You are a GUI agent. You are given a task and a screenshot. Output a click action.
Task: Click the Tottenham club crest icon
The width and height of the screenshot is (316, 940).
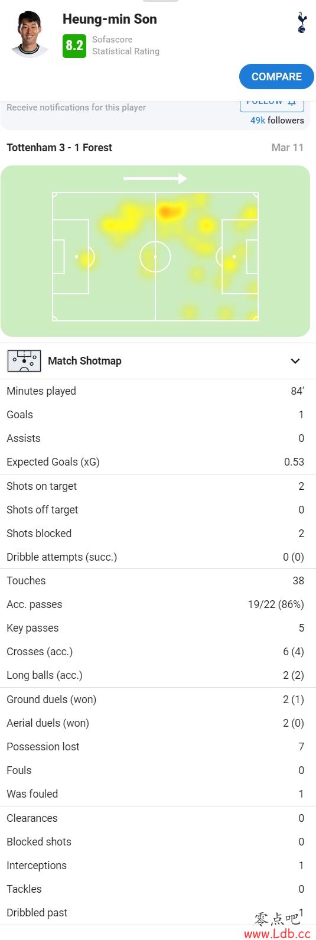(302, 22)
